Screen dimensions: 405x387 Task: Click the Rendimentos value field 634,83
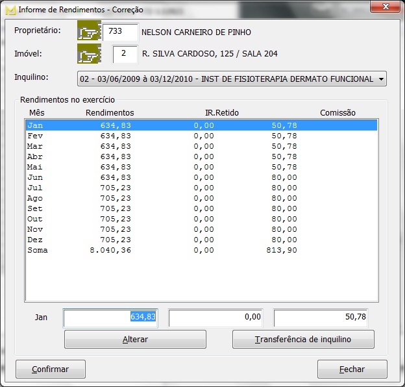[x=111, y=318]
